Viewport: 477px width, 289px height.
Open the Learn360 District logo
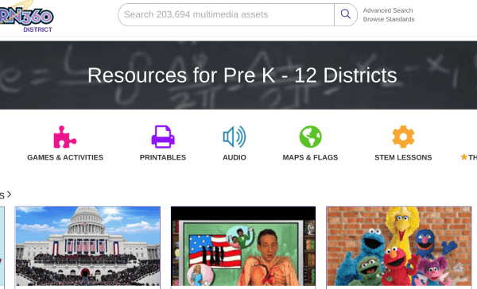[x=27, y=17]
